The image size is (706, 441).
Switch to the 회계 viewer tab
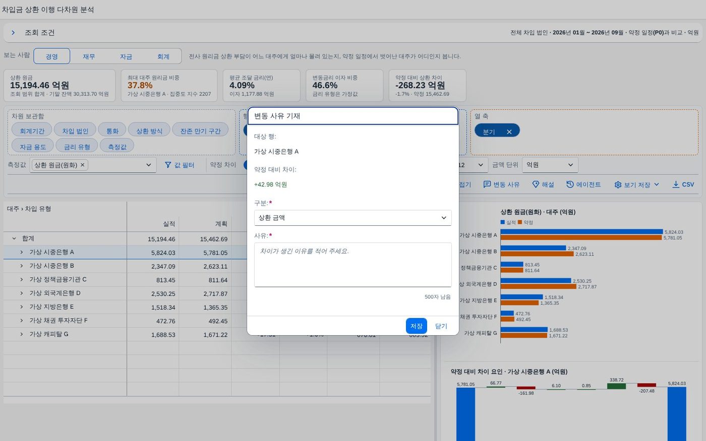(163, 56)
